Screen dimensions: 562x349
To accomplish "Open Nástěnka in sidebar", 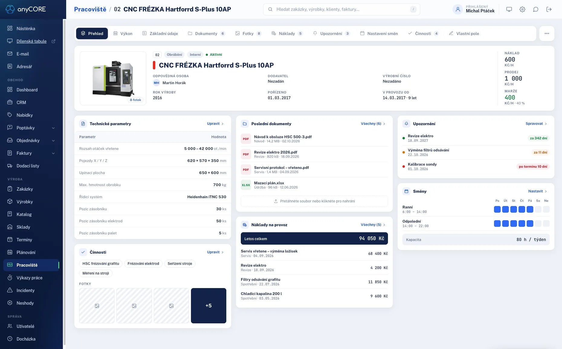I will pos(31,29).
